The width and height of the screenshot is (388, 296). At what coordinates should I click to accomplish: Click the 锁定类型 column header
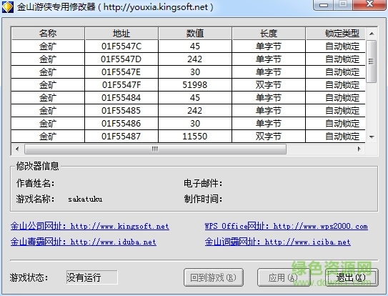(x=336, y=34)
